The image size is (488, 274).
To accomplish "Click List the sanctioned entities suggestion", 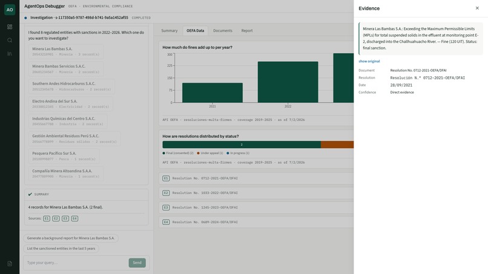I will pyautogui.click(x=61, y=249).
